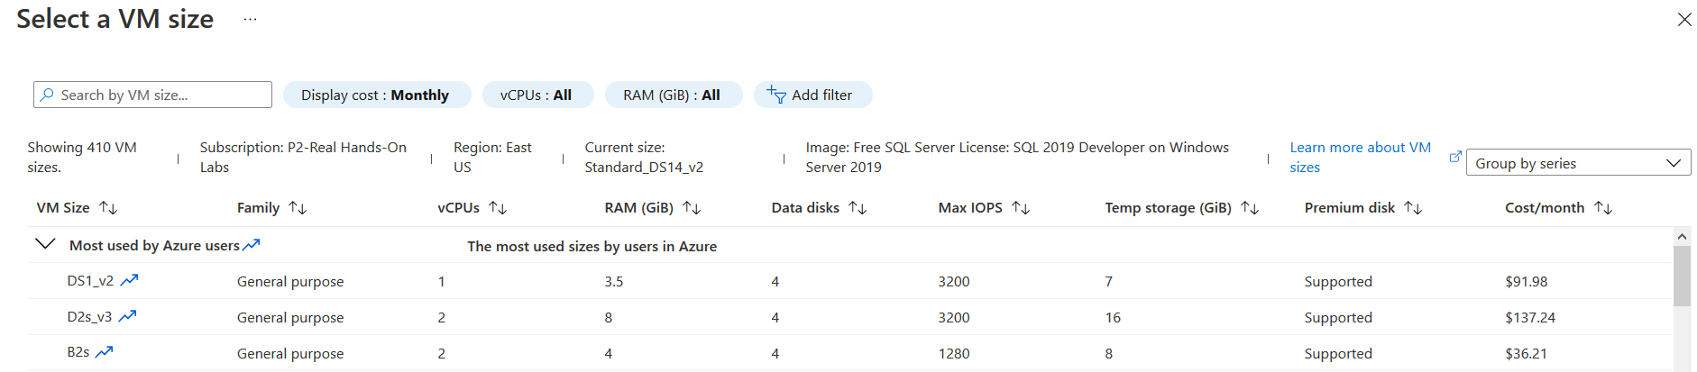Sort the vCPUs column

click(498, 208)
